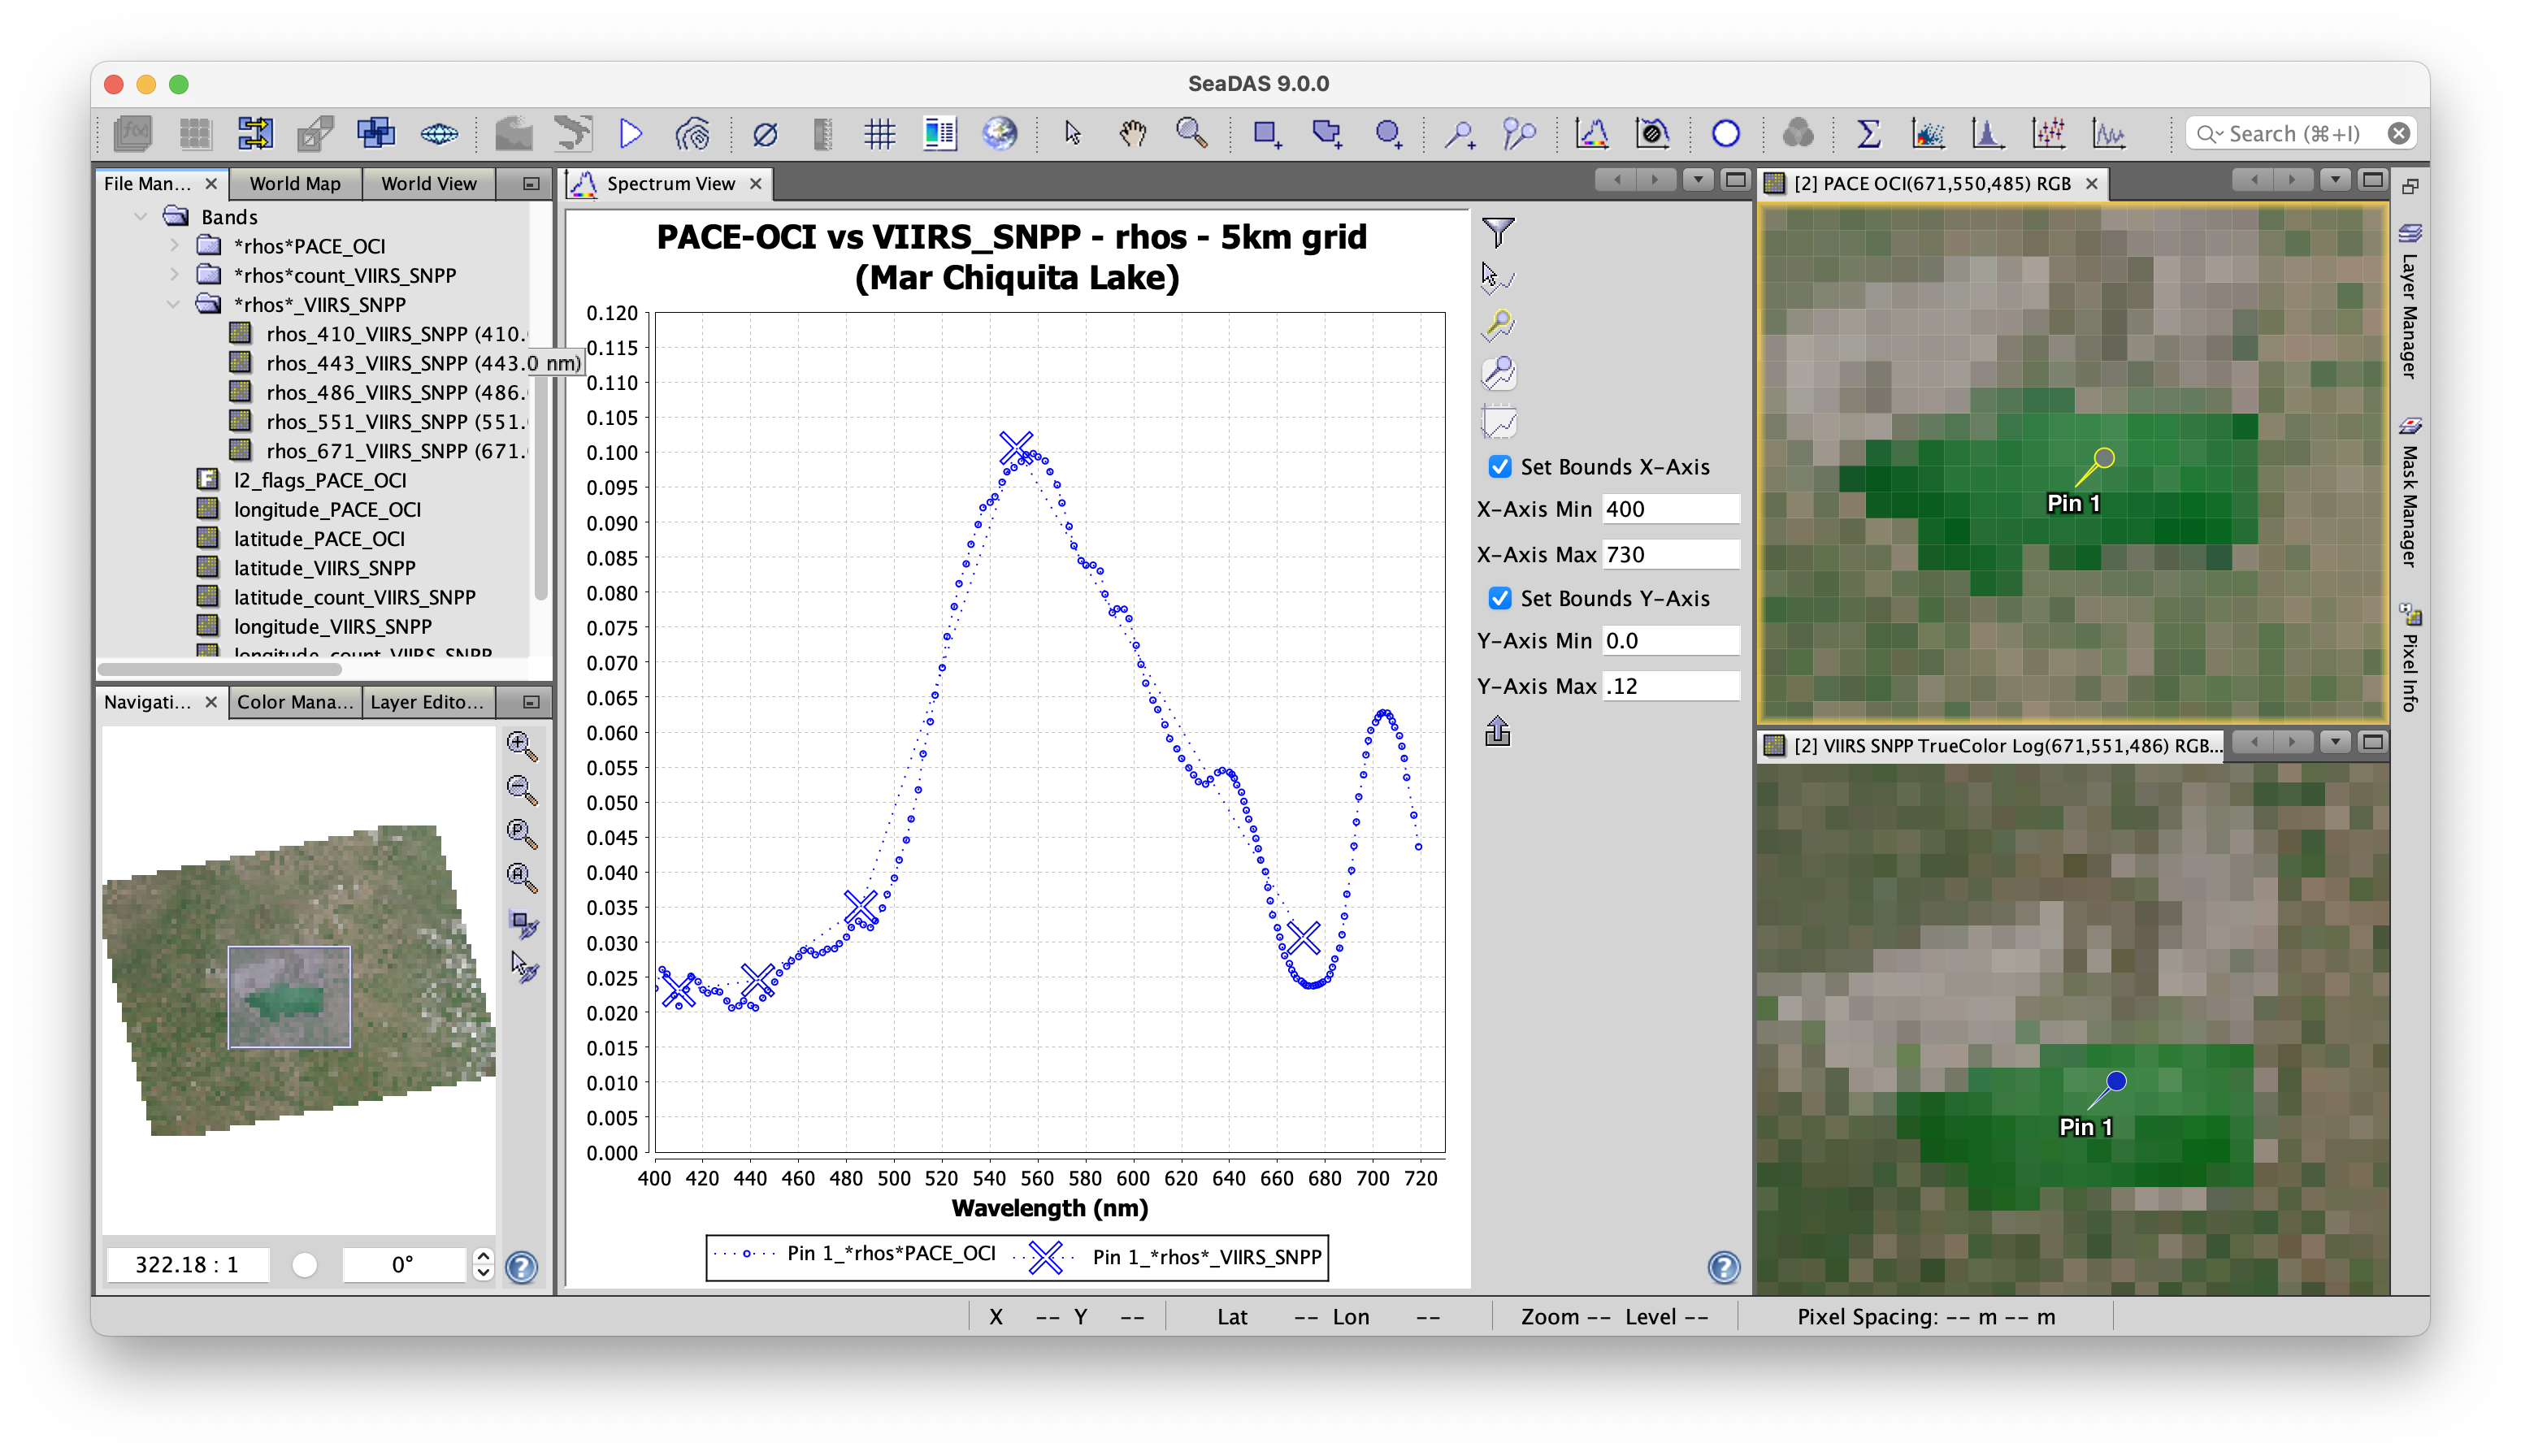The height and width of the screenshot is (1456, 2521).
Task: Open the Layer Manager side panel
Action: 2409,301
